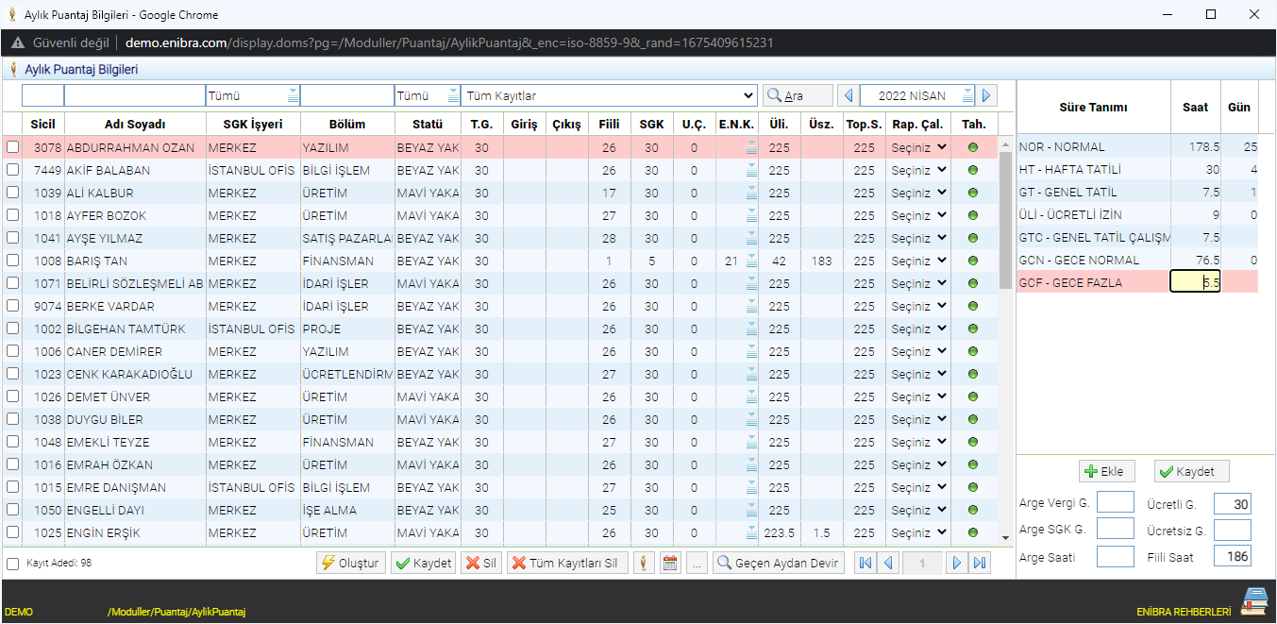This screenshot has width=1277, height=624.
Task: Go to the last page of records
Action: [981, 564]
